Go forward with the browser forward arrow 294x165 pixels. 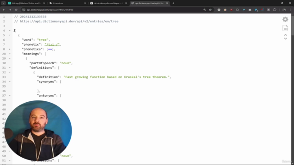pos(10,10)
